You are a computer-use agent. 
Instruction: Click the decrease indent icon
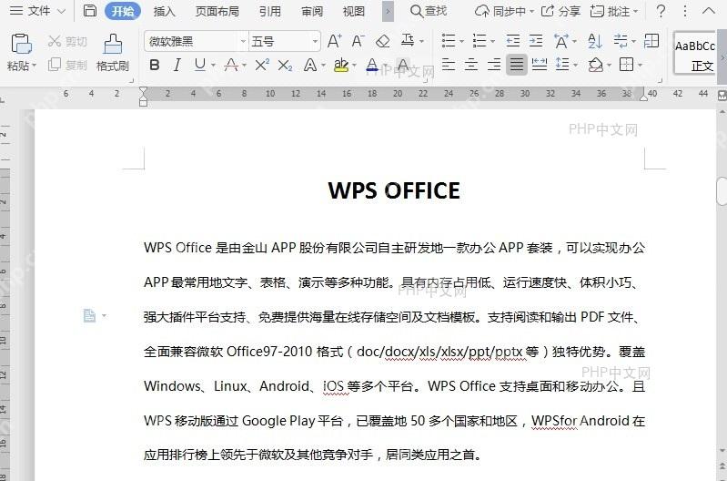[x=513, y=41]
